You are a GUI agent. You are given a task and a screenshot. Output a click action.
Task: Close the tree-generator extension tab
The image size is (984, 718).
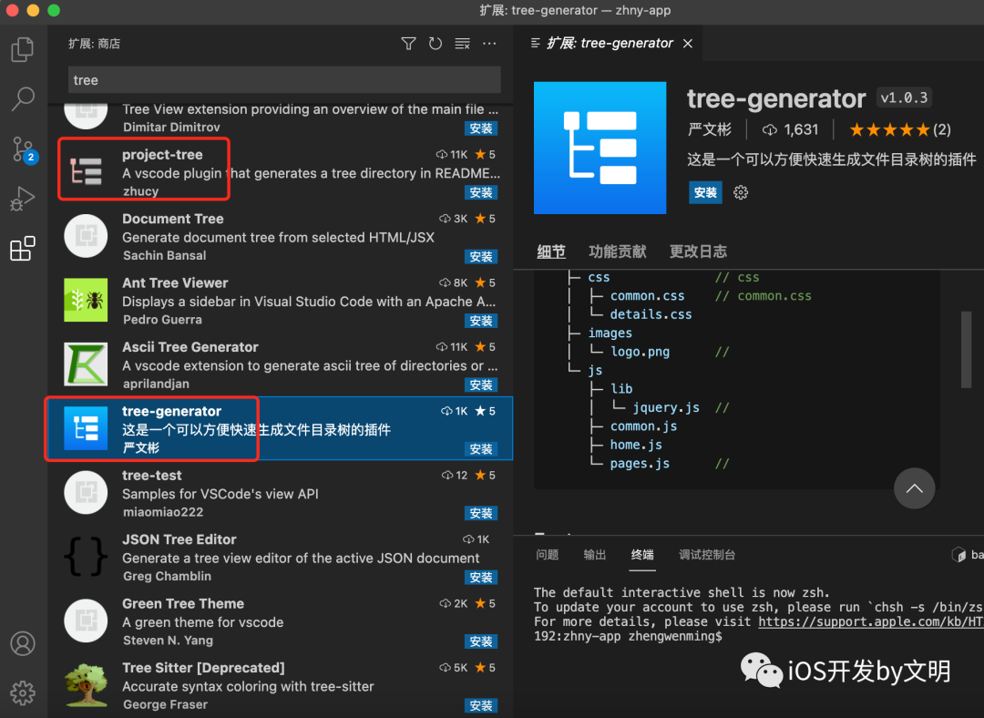[x=688, y=44]
